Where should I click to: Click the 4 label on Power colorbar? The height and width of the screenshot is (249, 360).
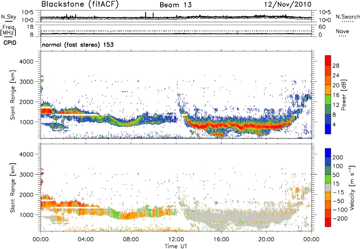(334, 125)
